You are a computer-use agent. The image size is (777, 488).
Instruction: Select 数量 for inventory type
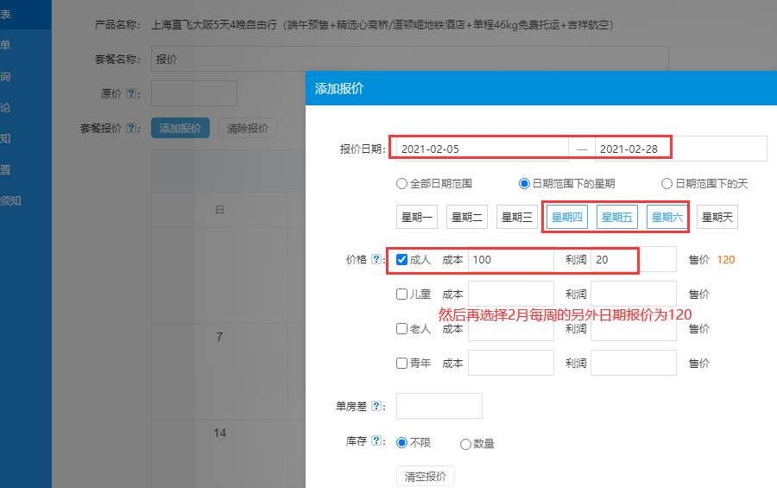click(466, 444)
